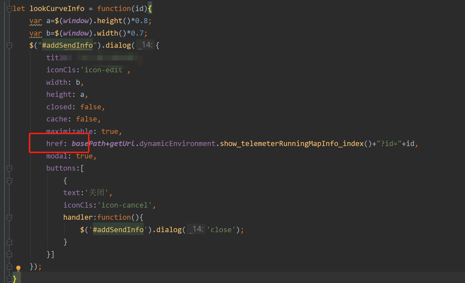This screenshot has height=283, width=465.
Task: Click show_telemeterRunningMapInfo_index method name
Action: coord(292,143)
